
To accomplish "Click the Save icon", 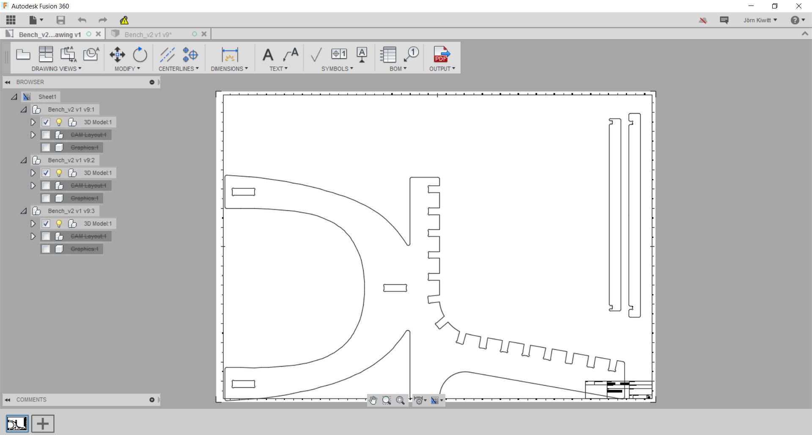I will tap(60, 20).
